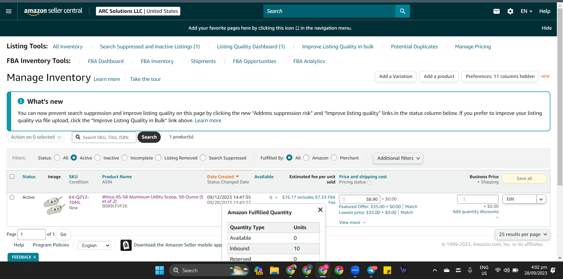
Task: Open the notifications bell in the taskbar
Action: tap(553, 270)
